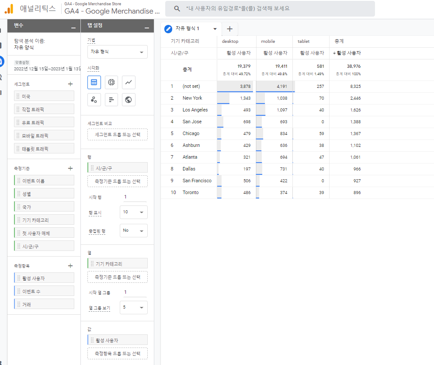This screenshot has height=365, width=434.
Task: Switch to the donut chart visualization
Action: pyautogui.click(x=111, y=82)
